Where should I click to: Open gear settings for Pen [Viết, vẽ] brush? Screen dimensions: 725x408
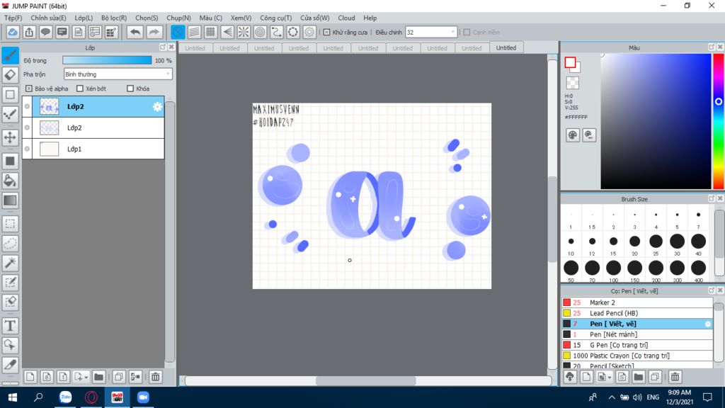707,324
